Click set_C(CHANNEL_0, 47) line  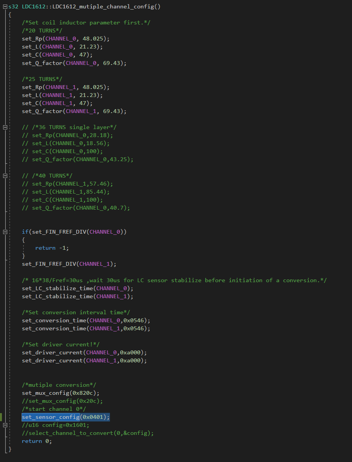click(57, 55)
